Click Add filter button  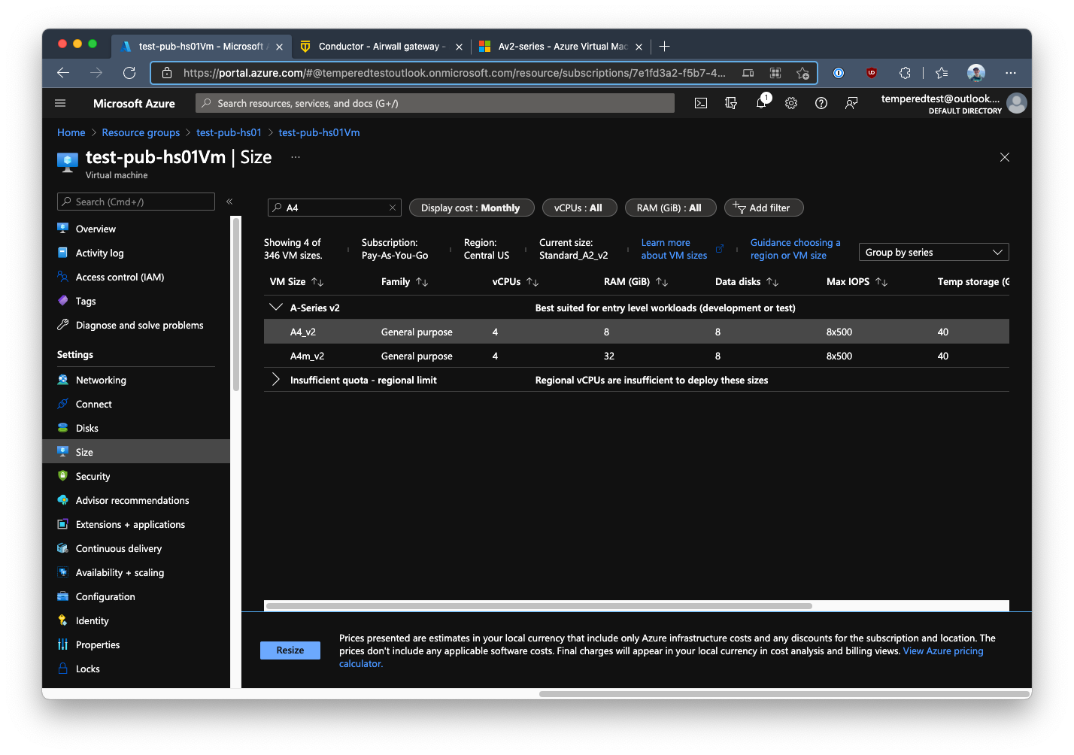(x=763, y=208)
